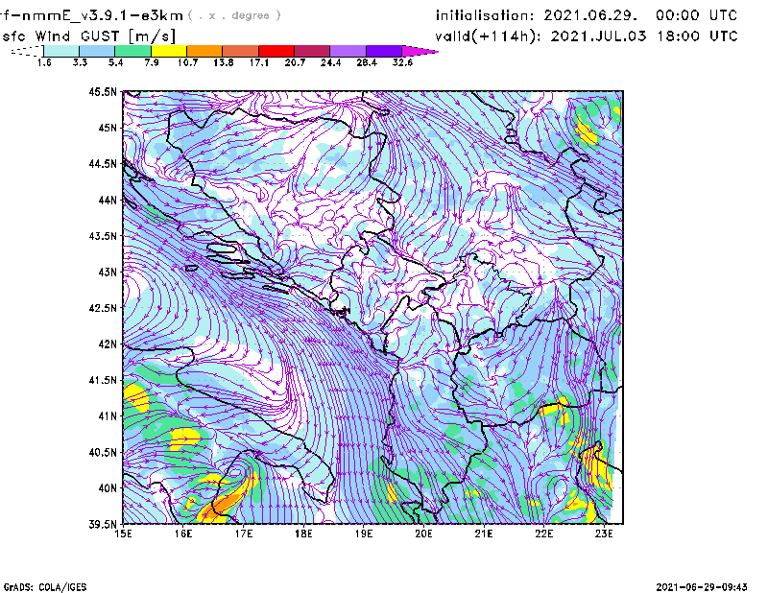Click the lavender legend swatch after 24.4

tap(348, 51)
